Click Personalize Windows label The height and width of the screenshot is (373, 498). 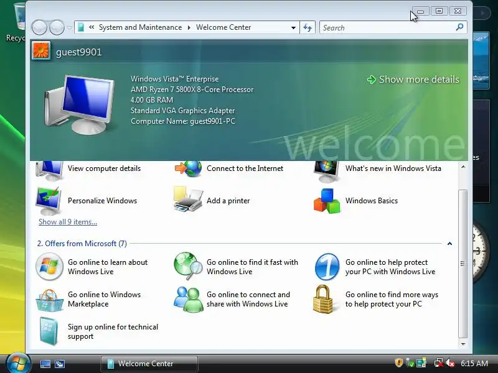[x=102, y=201]
